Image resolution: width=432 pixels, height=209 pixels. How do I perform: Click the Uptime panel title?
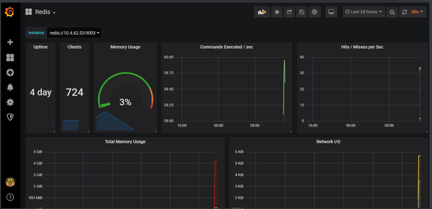(40, 47)
